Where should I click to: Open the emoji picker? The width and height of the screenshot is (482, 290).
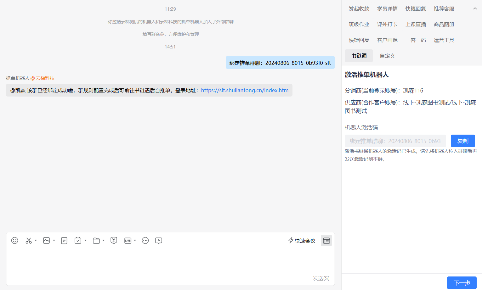(x=14, y=241)
